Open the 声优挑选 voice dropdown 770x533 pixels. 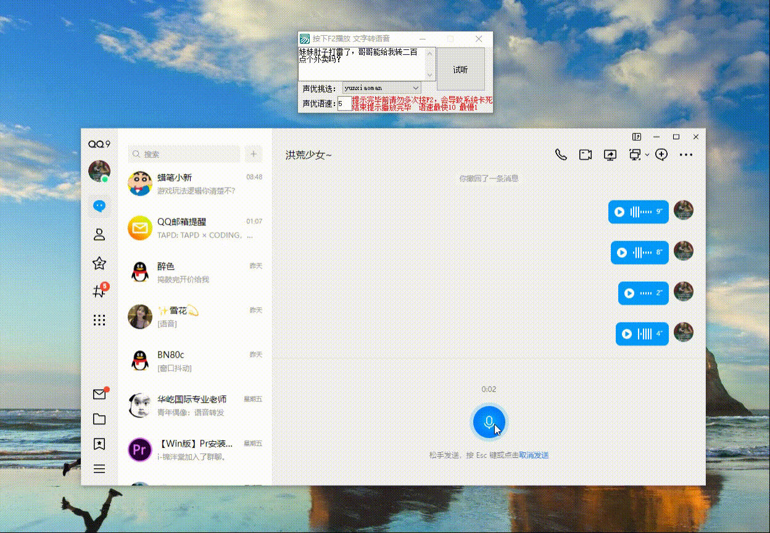click(381, 88)
